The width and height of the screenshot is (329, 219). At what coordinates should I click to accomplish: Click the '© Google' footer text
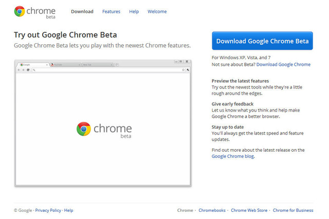23,210
